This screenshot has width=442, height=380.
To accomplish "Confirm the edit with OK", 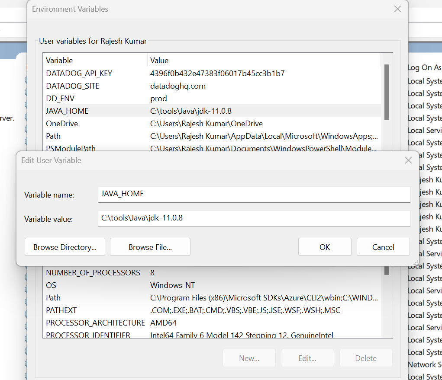I will pos(325,247).
